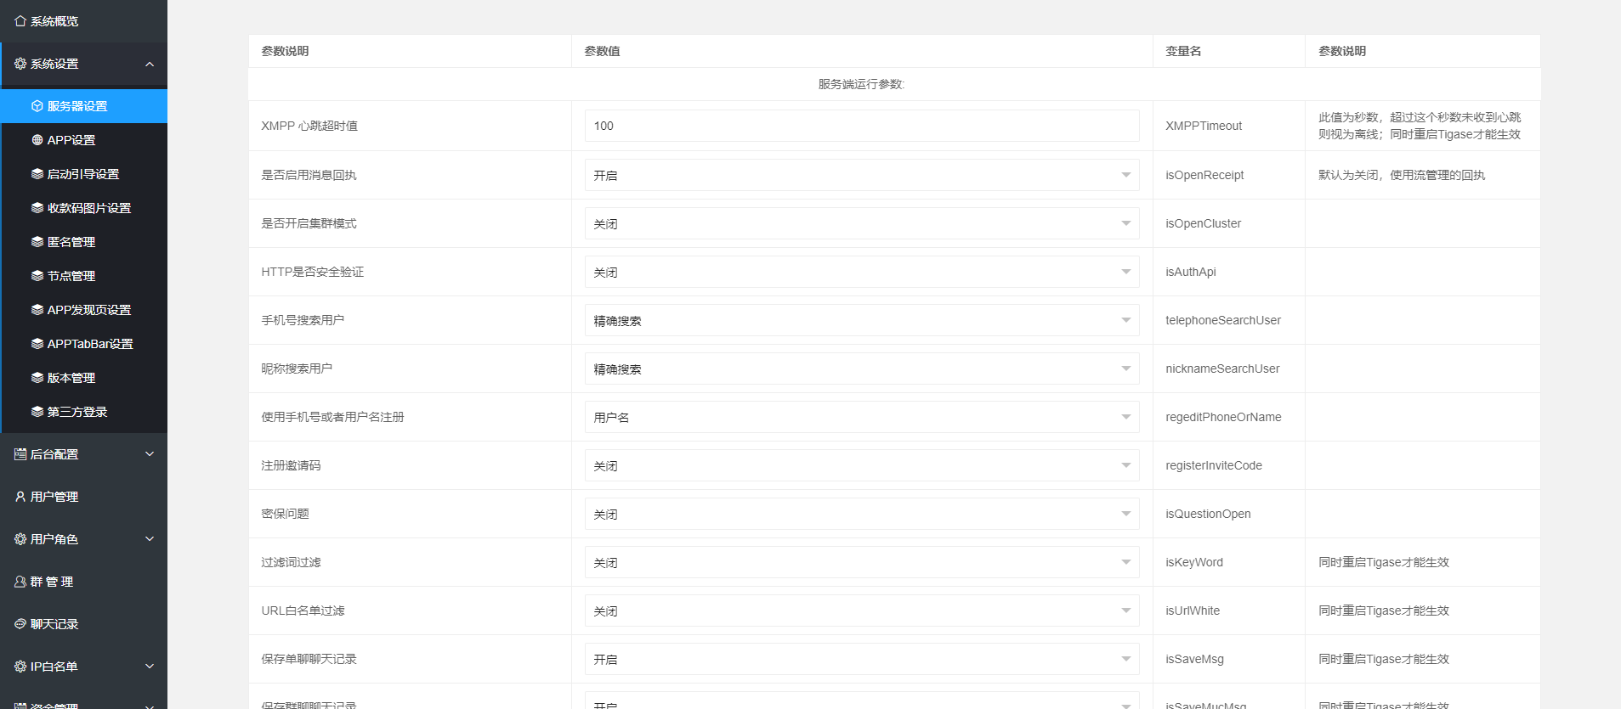Expand the 后台配置 submenu chevron
This screenshot has height=709, width=1621.
point(150,454)
